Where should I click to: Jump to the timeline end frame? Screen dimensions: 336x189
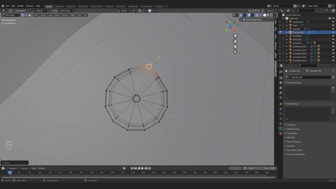(150, 169)
